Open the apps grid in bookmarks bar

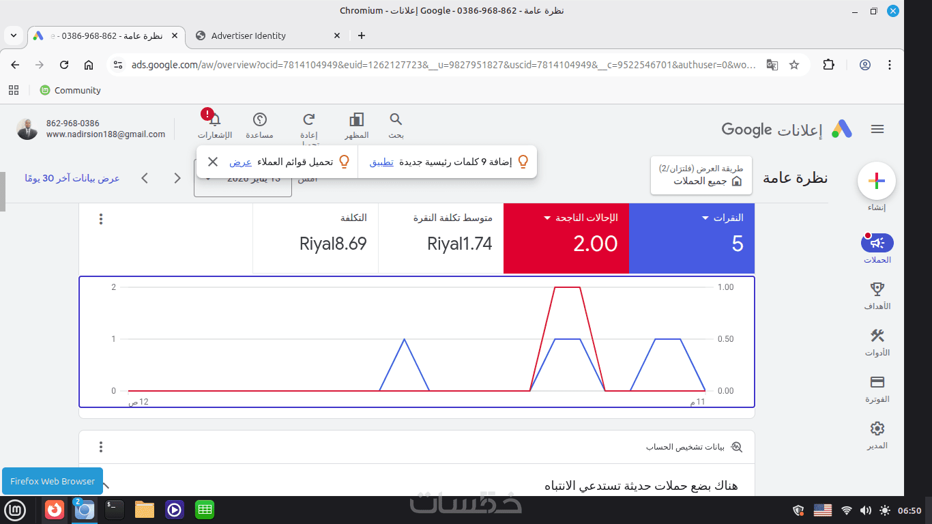tap(14, 90)
